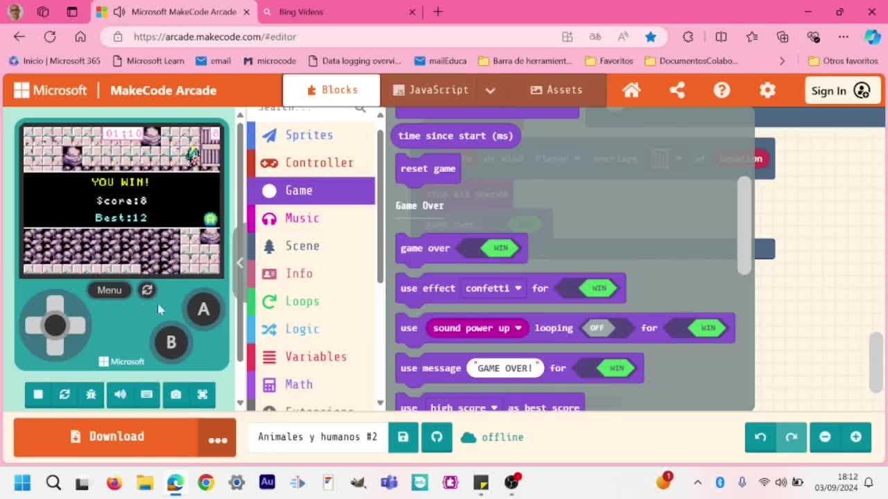This screenshot has height=499, width=888.
Task: Click the offline cloud status
Action: [x=493, y=437]
